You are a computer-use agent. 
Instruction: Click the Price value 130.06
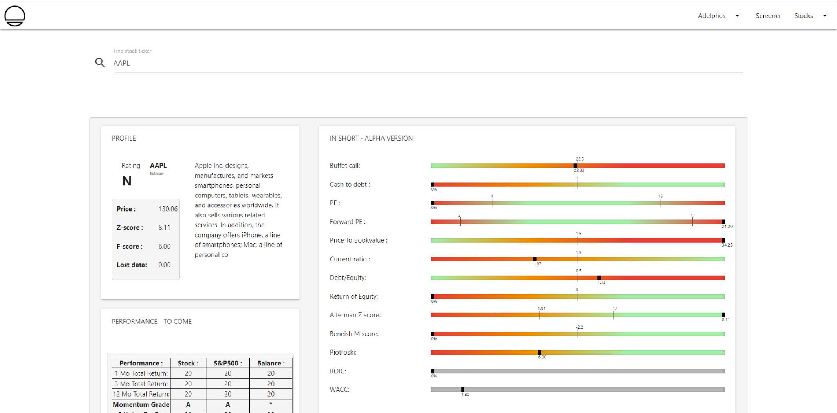[x=168, y=209]
